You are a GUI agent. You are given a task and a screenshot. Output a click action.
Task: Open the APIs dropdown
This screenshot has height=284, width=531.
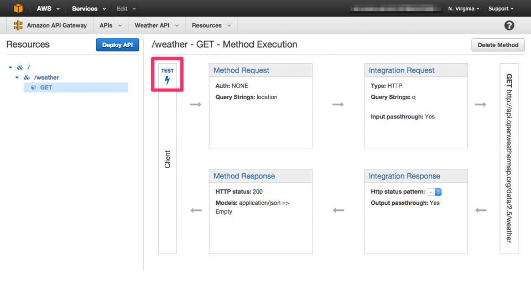(x=111, y=25)
